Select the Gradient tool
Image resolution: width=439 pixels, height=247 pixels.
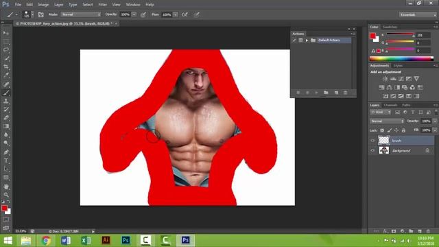[6, 126]
